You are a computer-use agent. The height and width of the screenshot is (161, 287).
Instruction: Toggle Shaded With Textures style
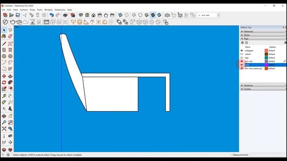point(153,15)
